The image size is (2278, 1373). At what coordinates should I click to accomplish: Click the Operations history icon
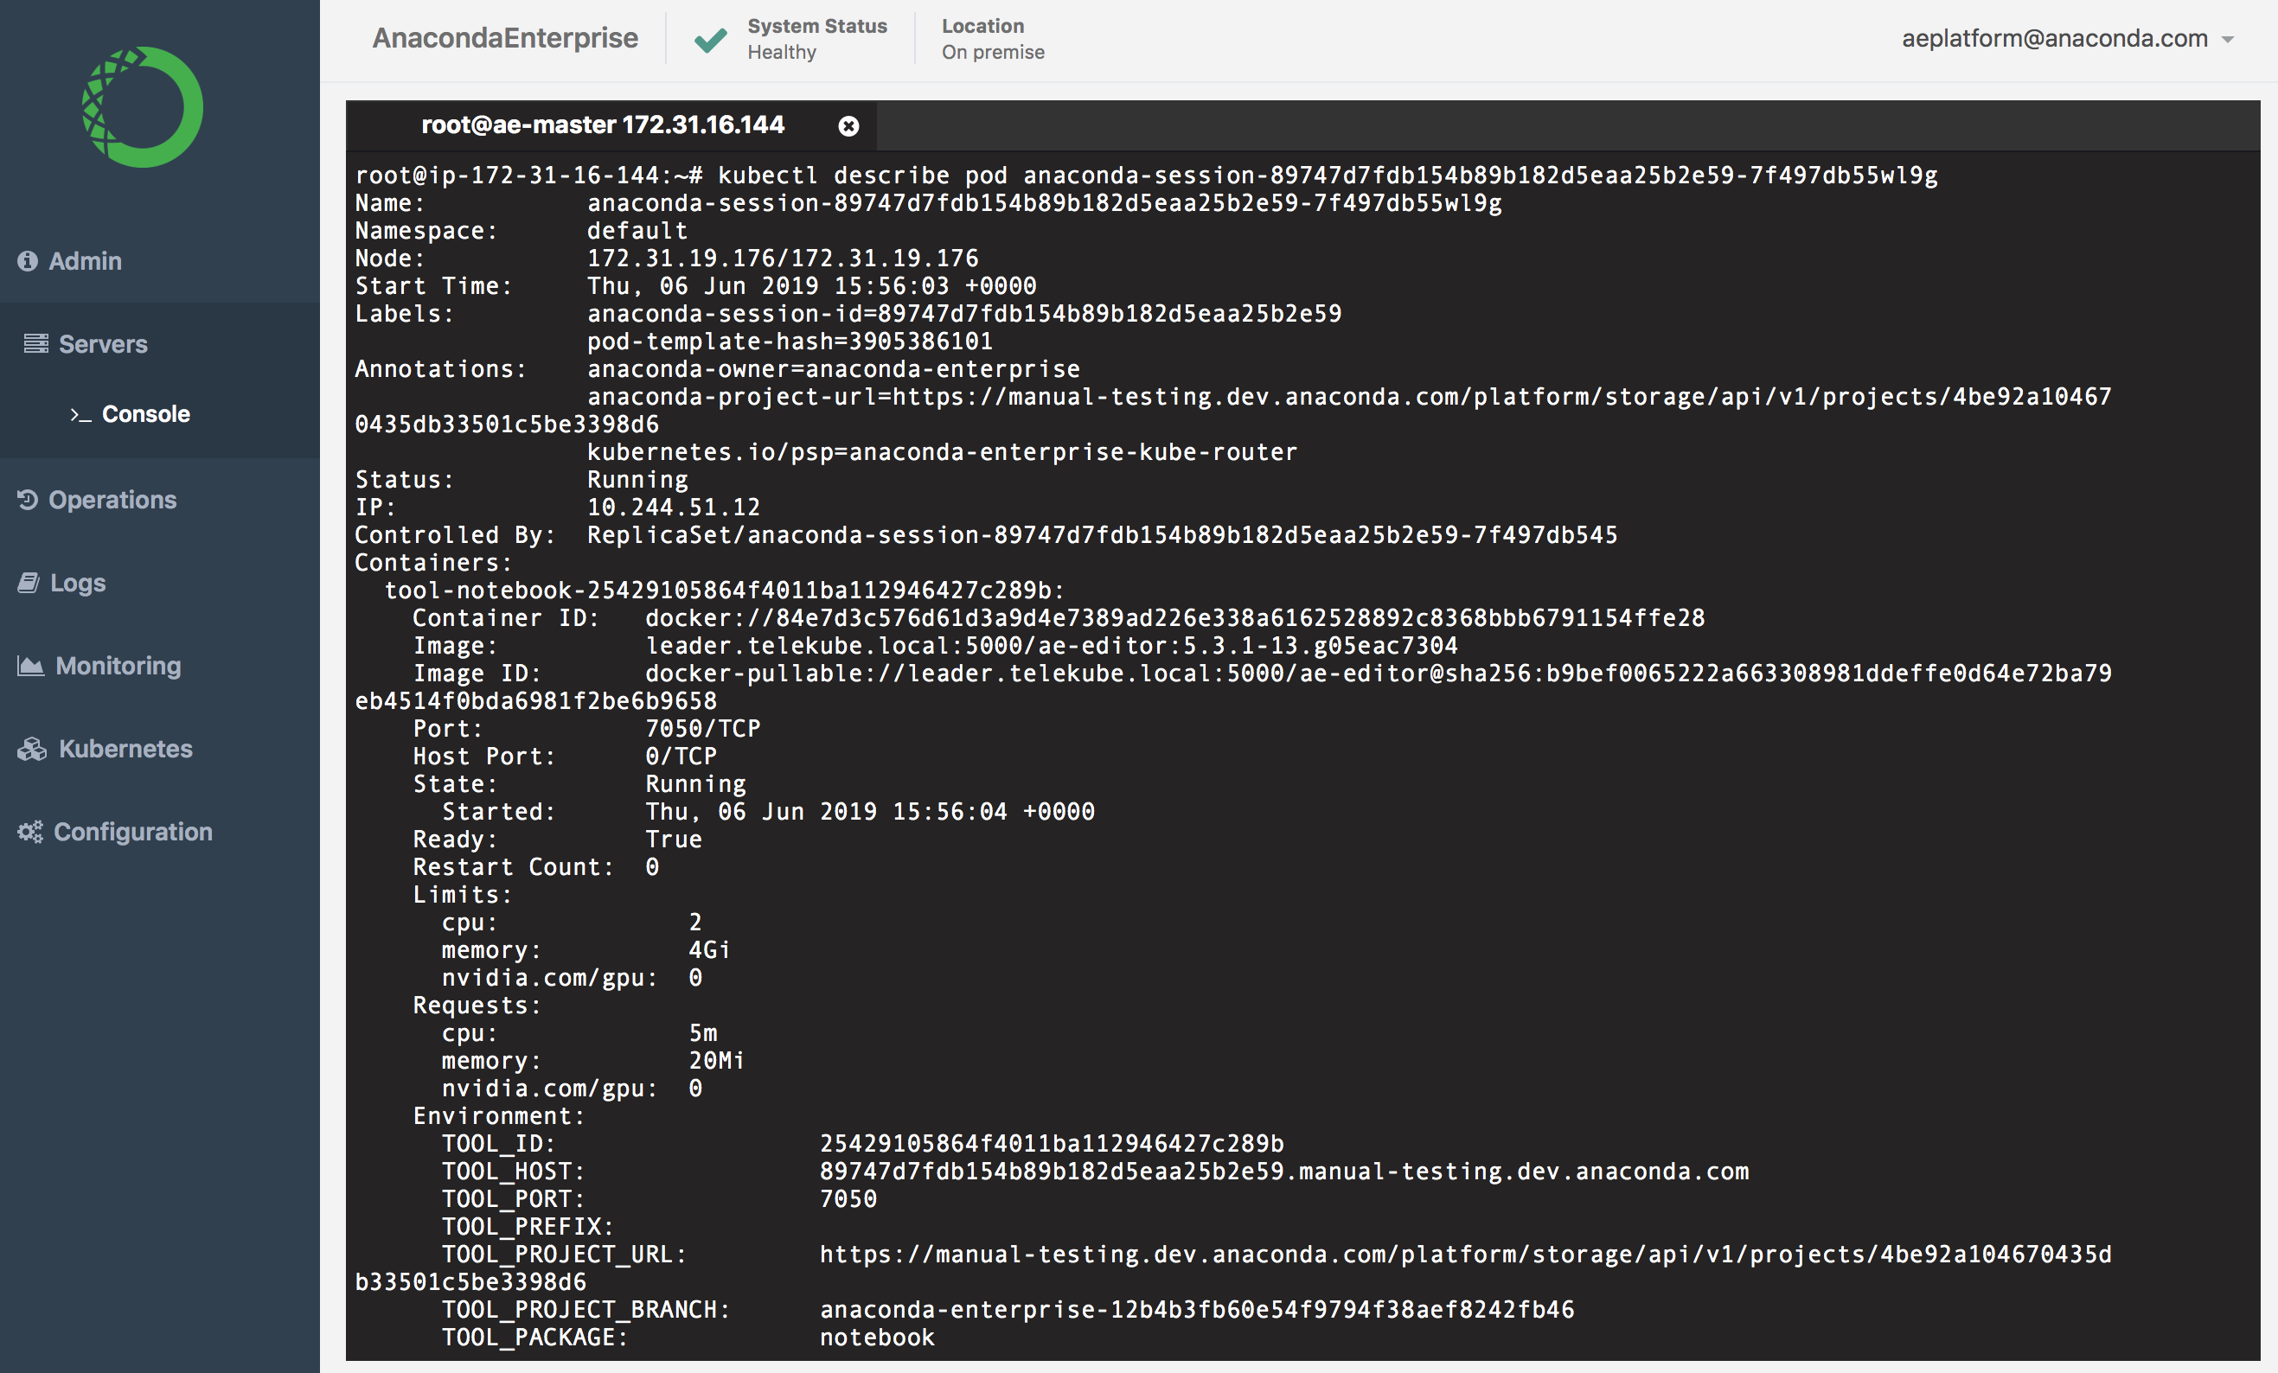tap(28, 500)
